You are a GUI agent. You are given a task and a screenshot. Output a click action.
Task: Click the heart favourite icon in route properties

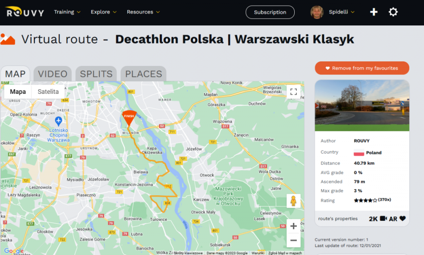point(403,218)
